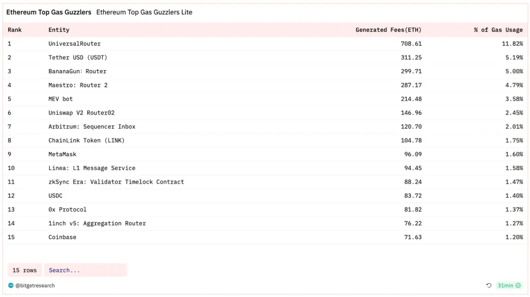530x297 pixels.
Task: Select the Tether USD (USDT) row
Action: click(x=78, y=57)
